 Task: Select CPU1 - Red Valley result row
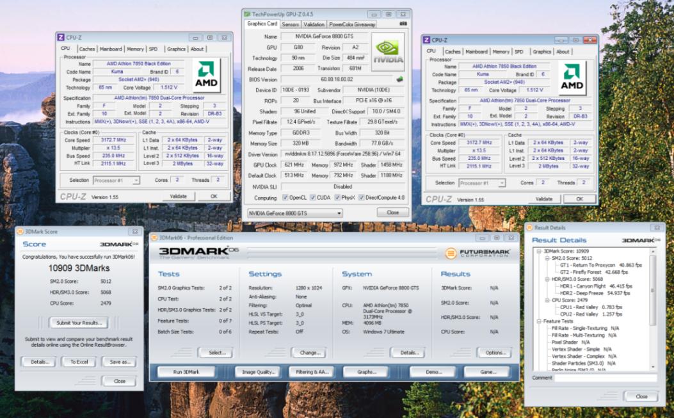(591, 307)
